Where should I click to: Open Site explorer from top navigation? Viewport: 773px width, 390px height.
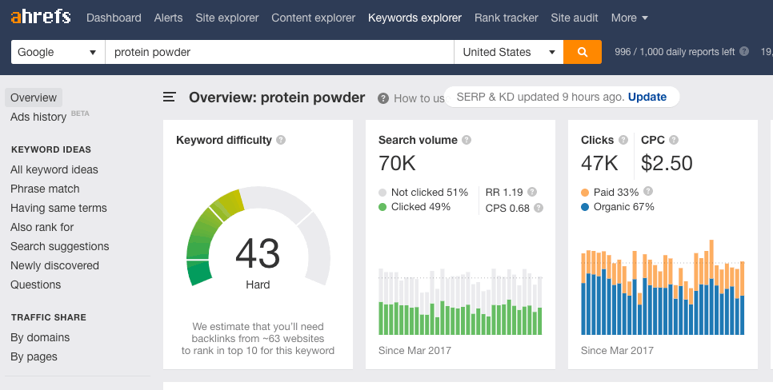click(226, 18)
